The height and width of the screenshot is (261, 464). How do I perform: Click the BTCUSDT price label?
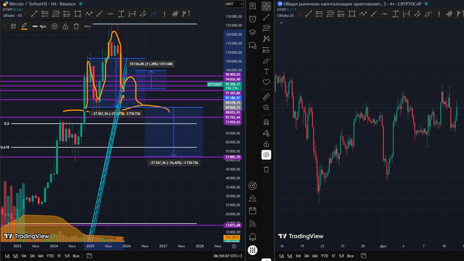coord(215,85)
